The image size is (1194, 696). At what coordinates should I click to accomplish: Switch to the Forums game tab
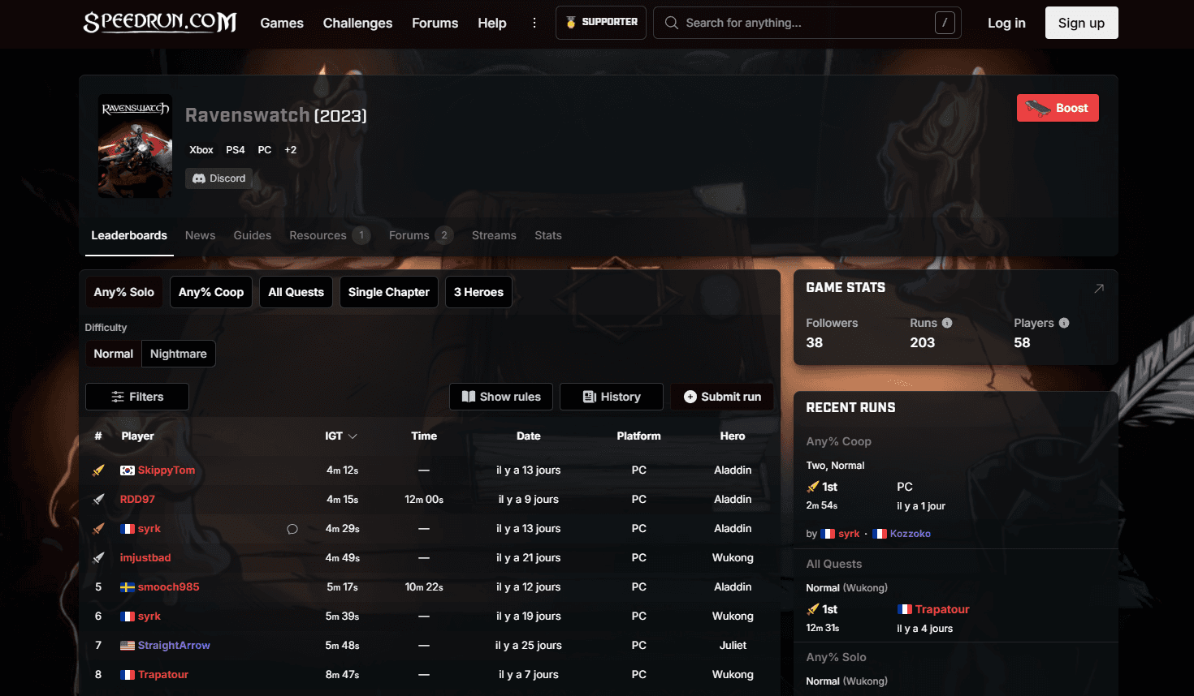[421, 235]
